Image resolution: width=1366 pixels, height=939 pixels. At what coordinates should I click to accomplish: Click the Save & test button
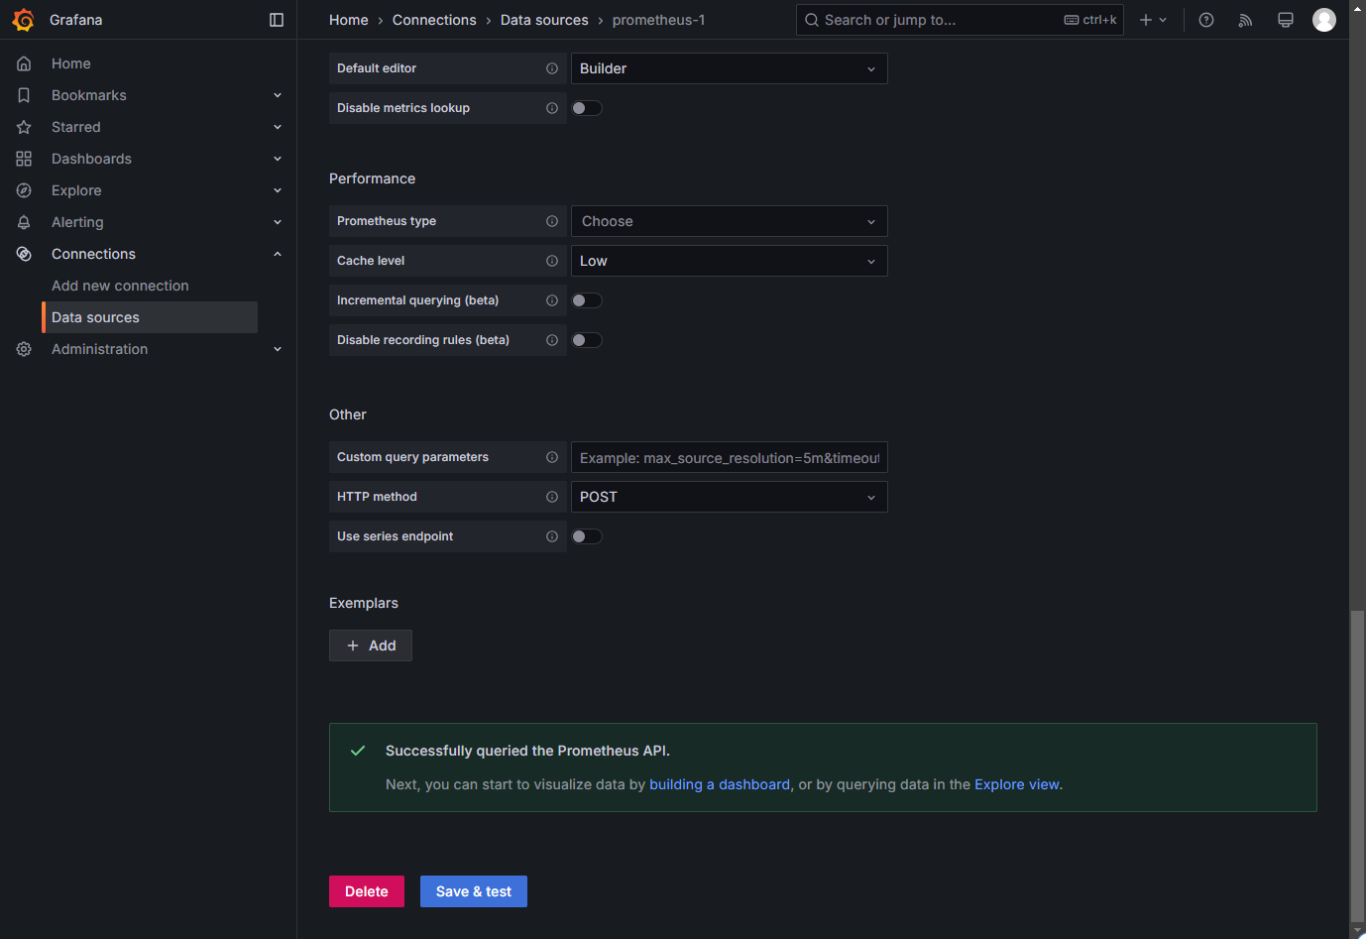474,891
